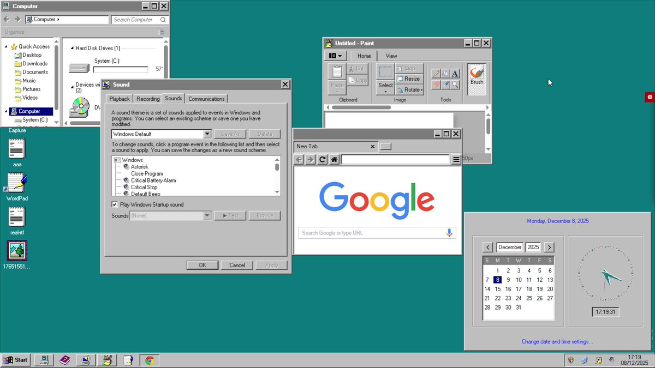Image resolution: width=655 pixels, height=368 pixels.
Task: Open the Rotate dropdown in Paint
Action: tap(409, 89)
